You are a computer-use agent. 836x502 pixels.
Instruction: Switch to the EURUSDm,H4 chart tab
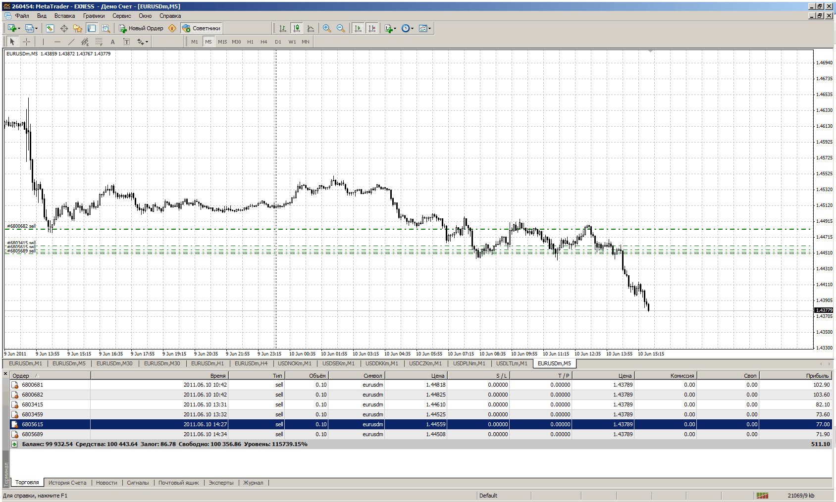251,363
